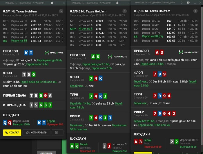Go to next hand in right 0.3/0.6 window
203x154 pixels.
point(195,11)
